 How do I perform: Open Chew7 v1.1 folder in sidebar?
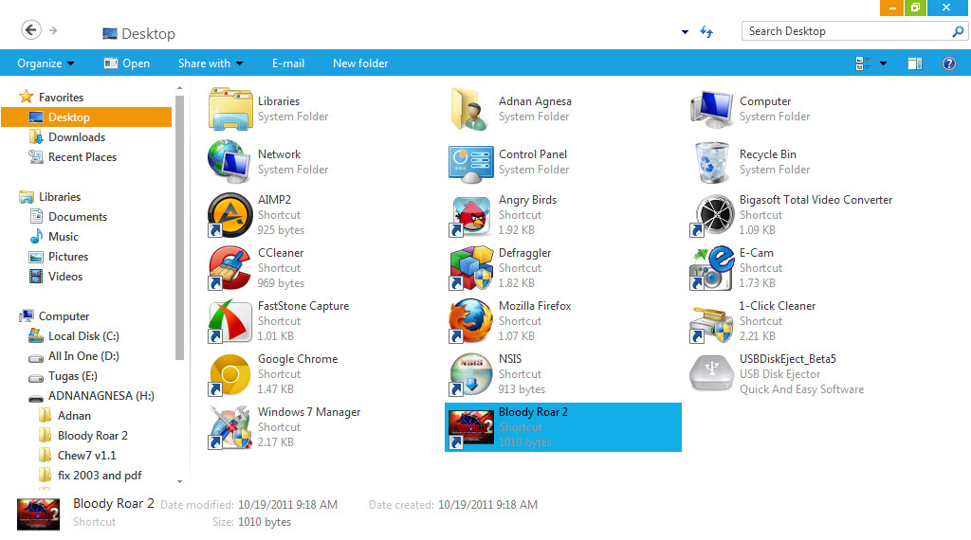point(78,456)
